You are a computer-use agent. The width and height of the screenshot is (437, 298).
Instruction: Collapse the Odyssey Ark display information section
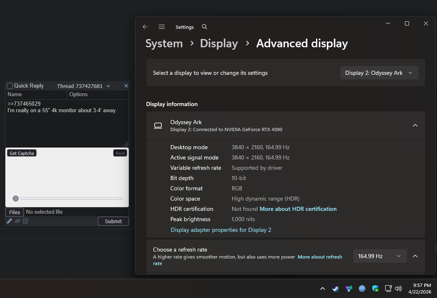[415, 125]
